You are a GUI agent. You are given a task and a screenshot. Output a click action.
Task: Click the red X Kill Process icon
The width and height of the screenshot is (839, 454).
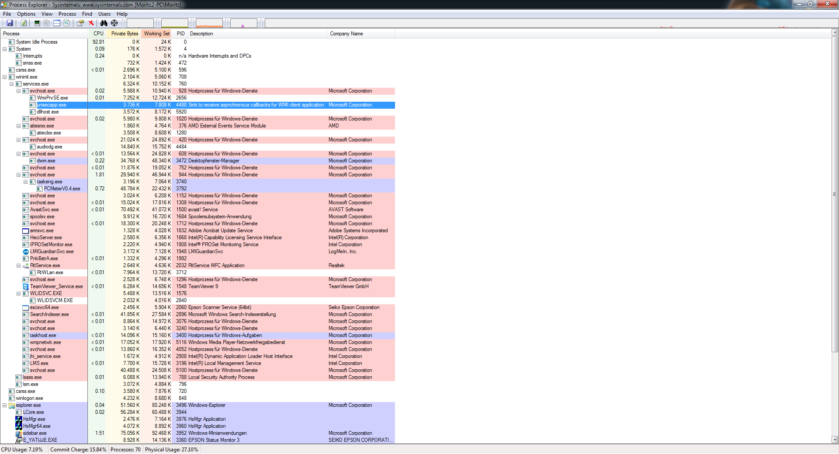[x=91, y=23]
